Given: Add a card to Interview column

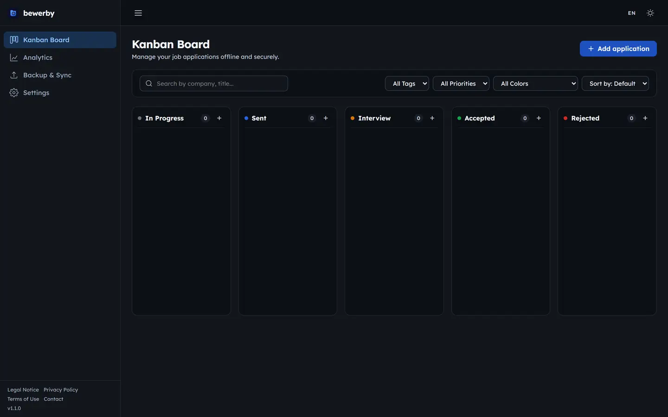Looking at the screenshot, I should coord(432,118).
